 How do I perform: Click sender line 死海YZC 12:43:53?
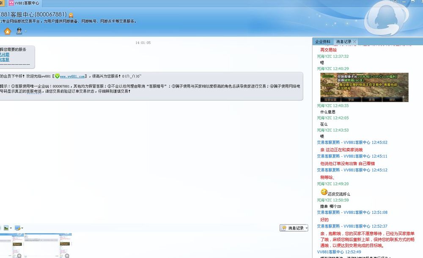click(332, 130)
